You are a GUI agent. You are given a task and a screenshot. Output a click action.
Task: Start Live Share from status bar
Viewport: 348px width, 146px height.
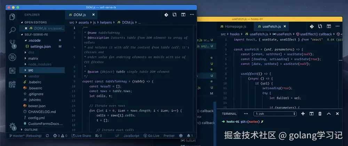tap(81, 136)
